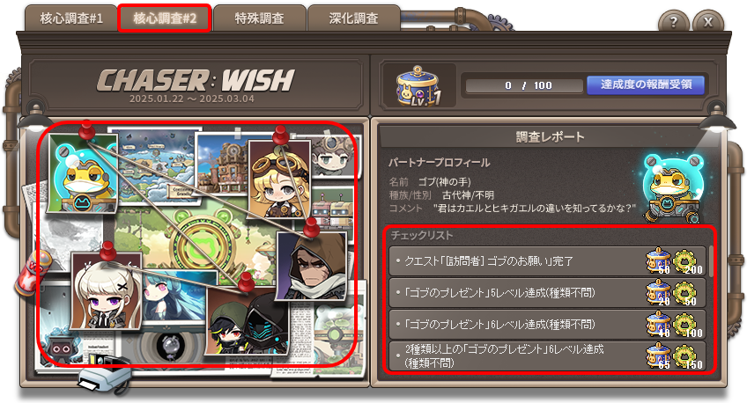The height and width of the screenshot is (403, 747).
Task: Click the 0 / 100 progress bar
Action: point(524,85)
